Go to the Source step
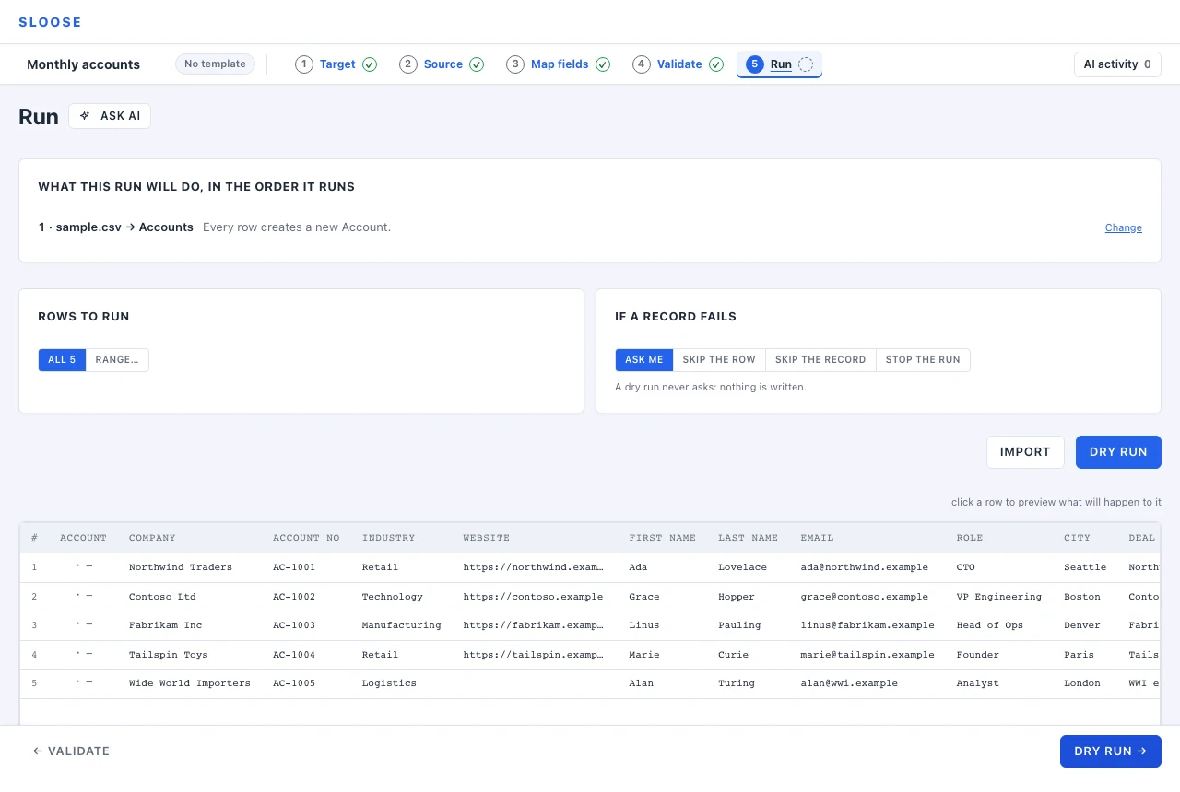 (x=442, y=64)
